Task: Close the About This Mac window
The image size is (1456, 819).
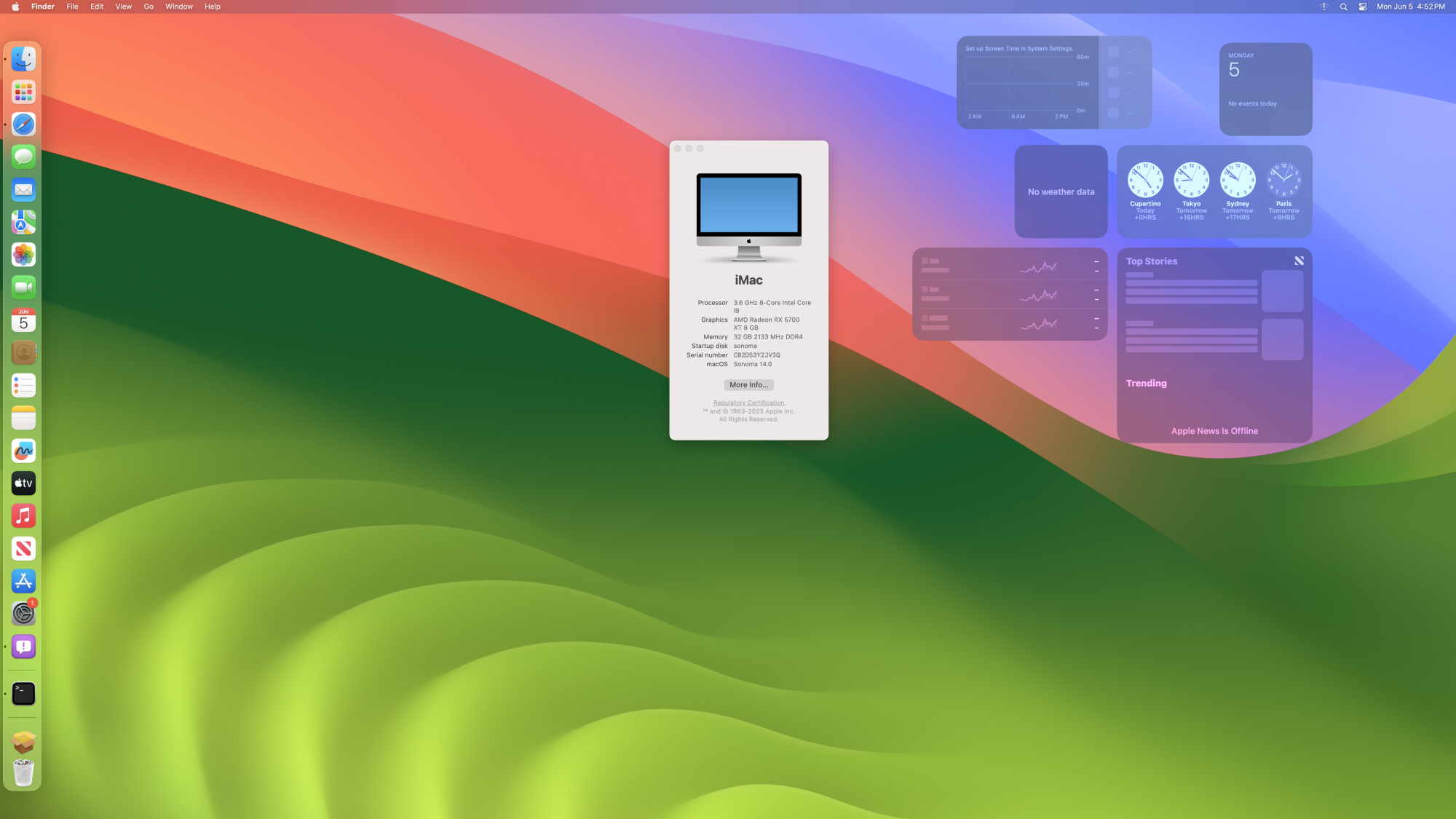Action: tap(677, 149)
